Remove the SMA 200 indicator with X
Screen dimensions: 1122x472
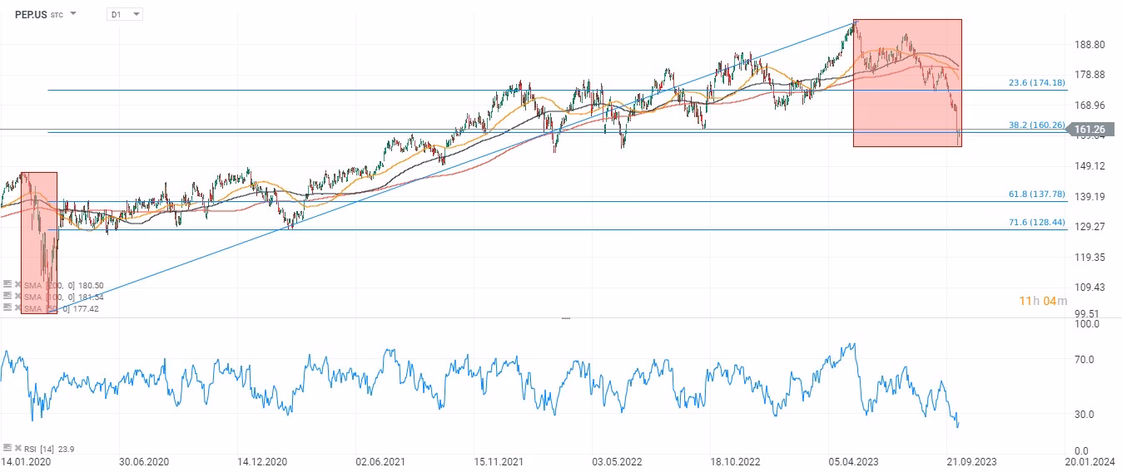click(x=17, y=284)
